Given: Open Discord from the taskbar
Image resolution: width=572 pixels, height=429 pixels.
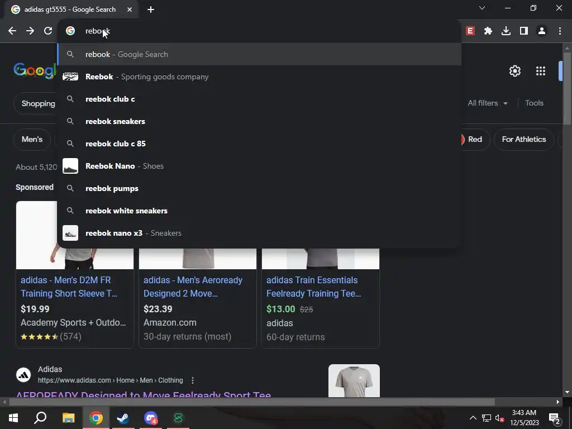Looking at the screenshot, I should tap(150, 418).
